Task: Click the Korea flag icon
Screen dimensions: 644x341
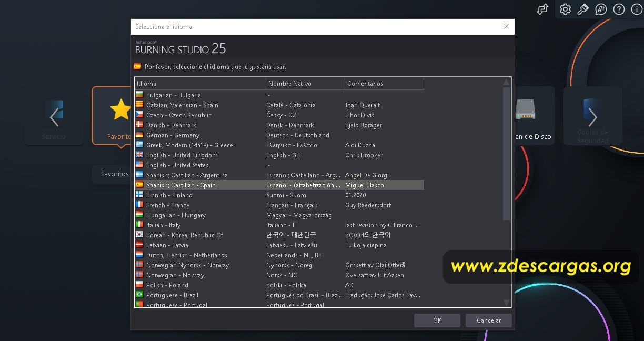Action: pyautogui.click(x=139, y=235)
